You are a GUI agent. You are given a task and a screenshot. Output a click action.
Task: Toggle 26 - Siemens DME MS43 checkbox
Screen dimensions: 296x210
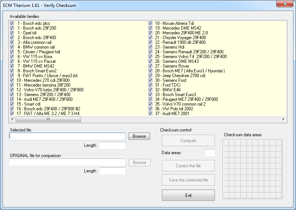(151, 61)
